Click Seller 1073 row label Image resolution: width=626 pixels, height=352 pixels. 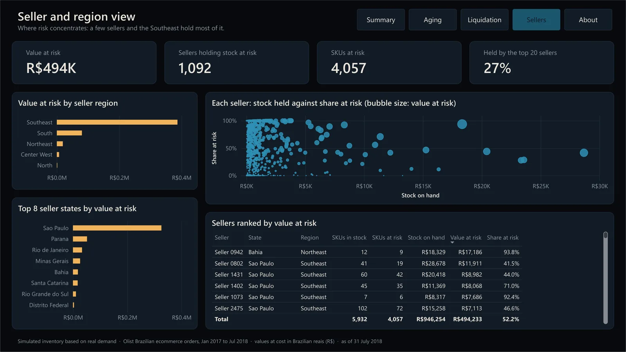(x=229, y=297)
